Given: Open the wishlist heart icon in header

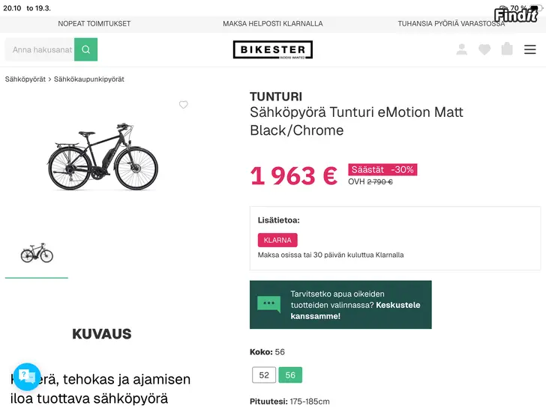Looking at the screenshot, I should click(x=484, y=49).
